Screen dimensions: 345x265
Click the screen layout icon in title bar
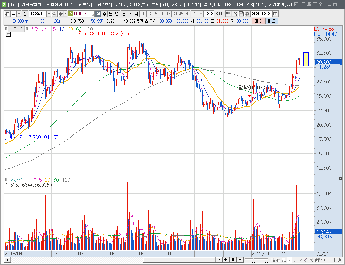coord(296,4)
